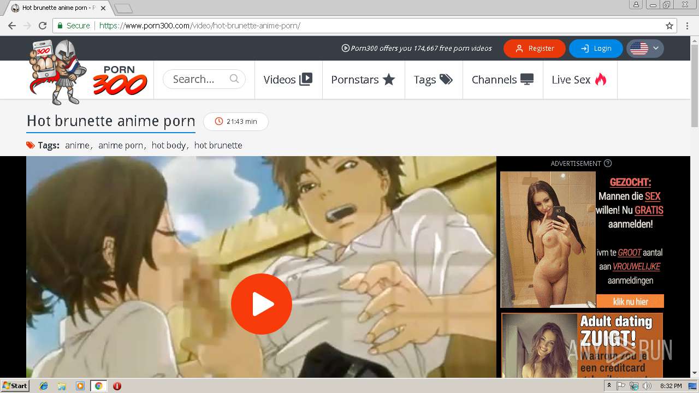Click the orange Register button
Image resolution: width=699 pixels, height=393 pixels.
point(535,49)
